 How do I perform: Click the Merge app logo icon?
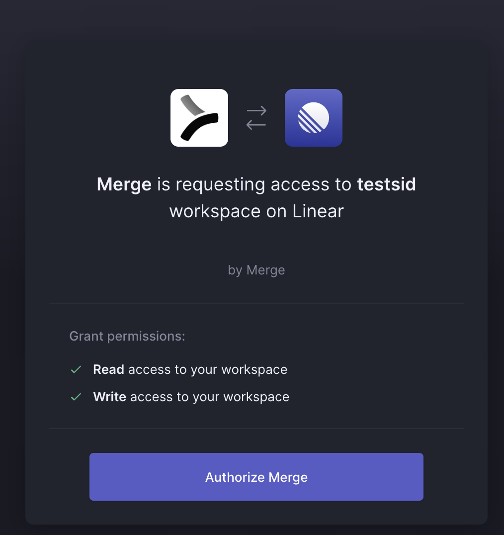coord(199,118)
